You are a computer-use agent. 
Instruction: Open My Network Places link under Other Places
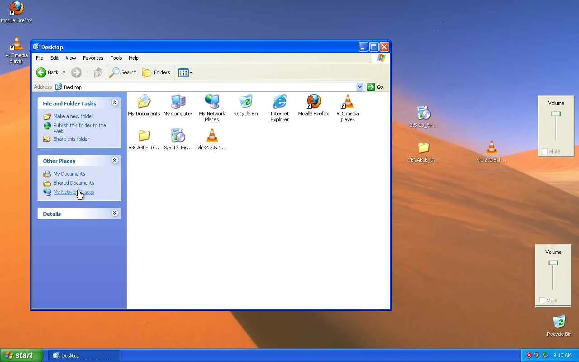[74, 192]
